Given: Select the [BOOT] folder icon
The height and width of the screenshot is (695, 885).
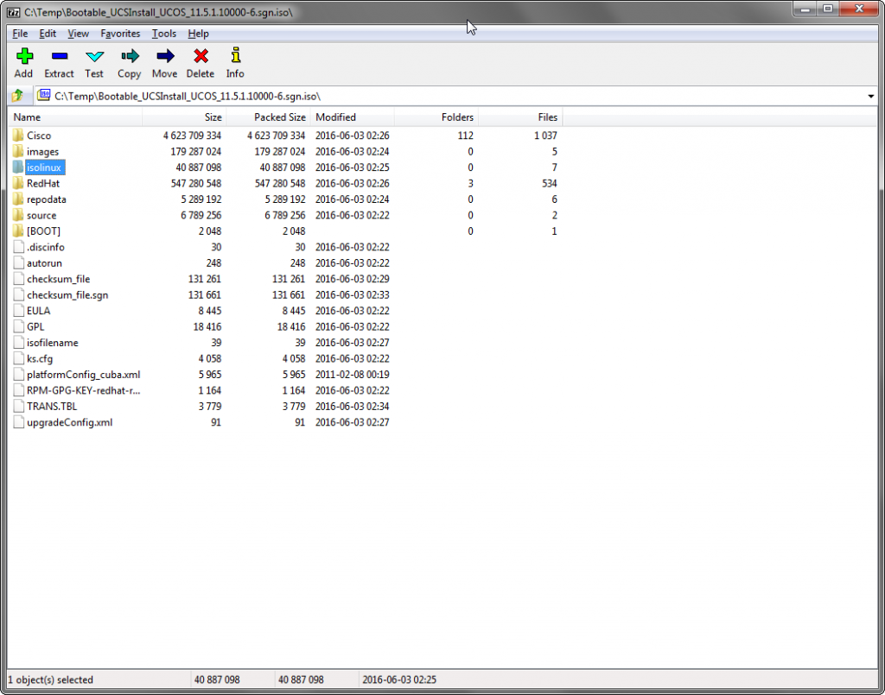Looking at the screenshot, I should click(x=18, y=231).
